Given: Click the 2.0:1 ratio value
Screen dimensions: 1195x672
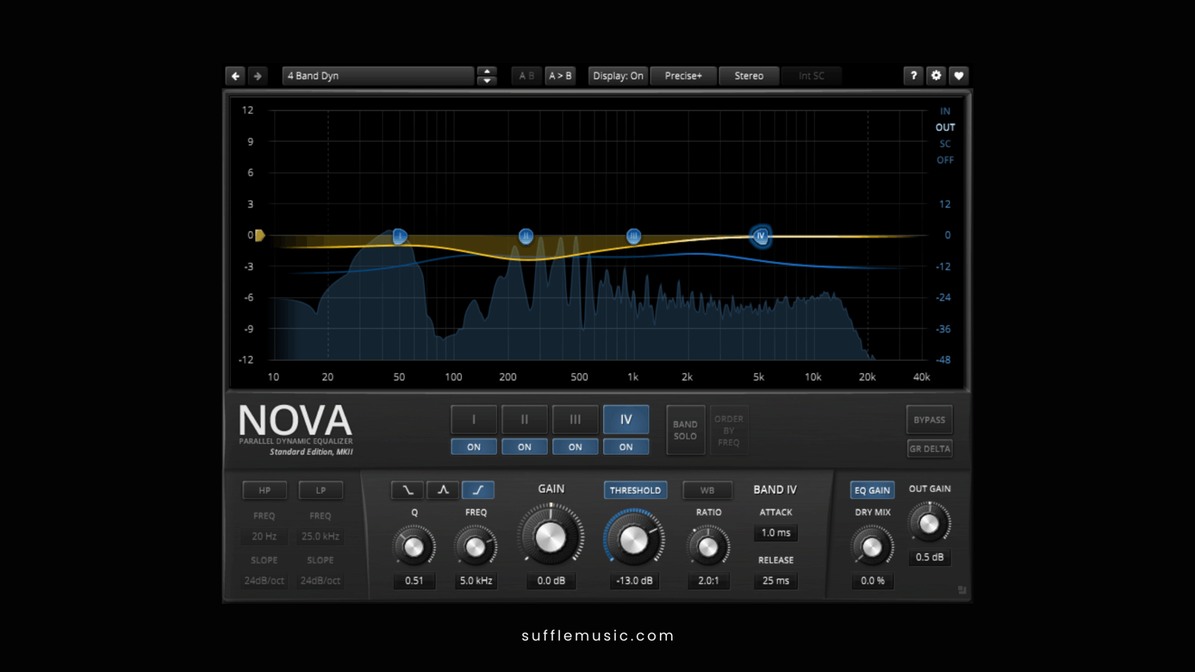Looking at the screenshot, I should point(708,580).
